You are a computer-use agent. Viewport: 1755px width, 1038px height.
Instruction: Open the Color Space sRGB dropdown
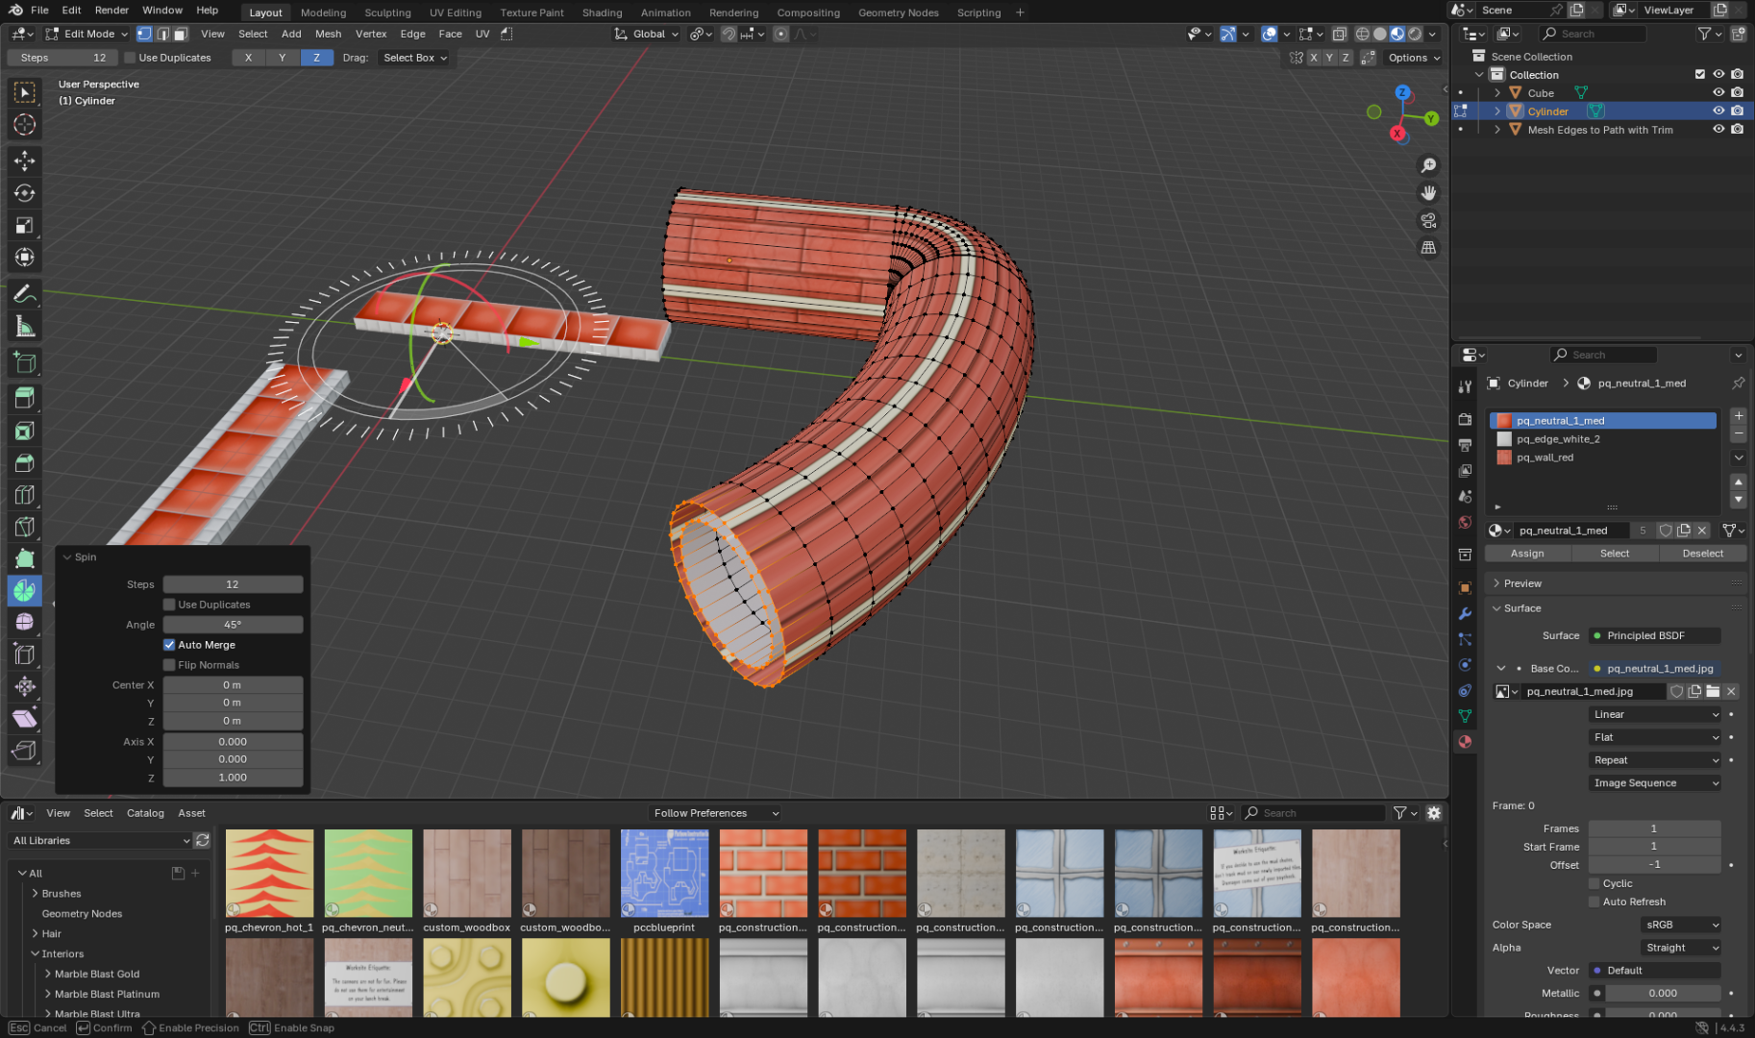[1680, 925]
